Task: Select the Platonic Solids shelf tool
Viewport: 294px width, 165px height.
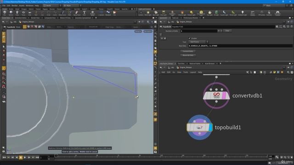Action: point(92,13)
